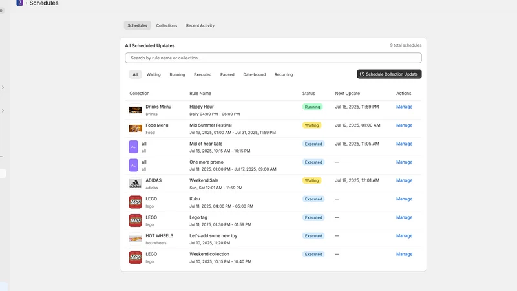Show Date-bound schedules
The width and height of the screenshot is (517, 291).
(x=255, y=74)
